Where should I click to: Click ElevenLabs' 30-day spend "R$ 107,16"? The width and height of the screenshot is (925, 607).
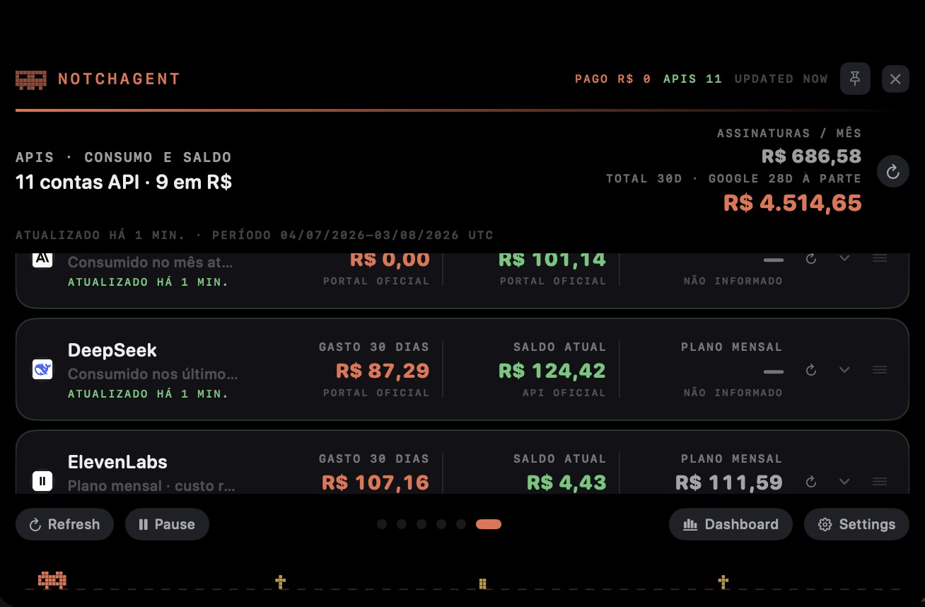(x=376, y=482)
